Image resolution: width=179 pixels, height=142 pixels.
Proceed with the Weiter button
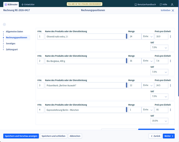coord(169,136)
